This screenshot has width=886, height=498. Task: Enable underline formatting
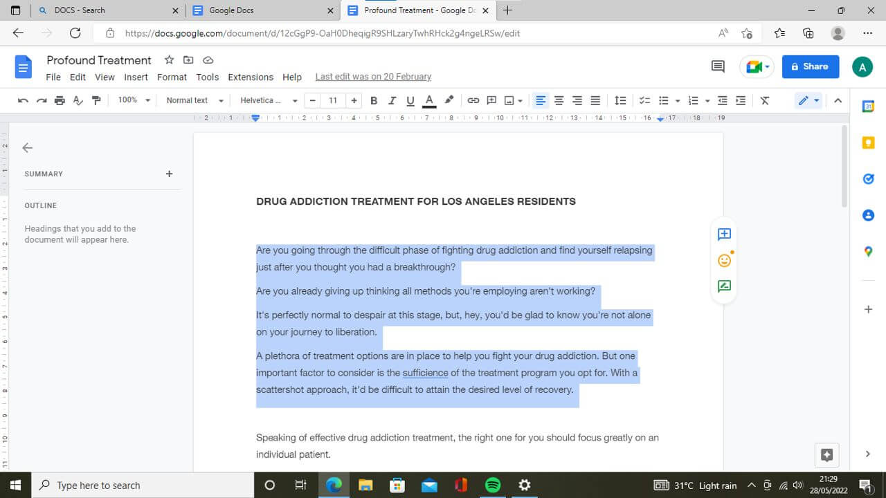410,100
